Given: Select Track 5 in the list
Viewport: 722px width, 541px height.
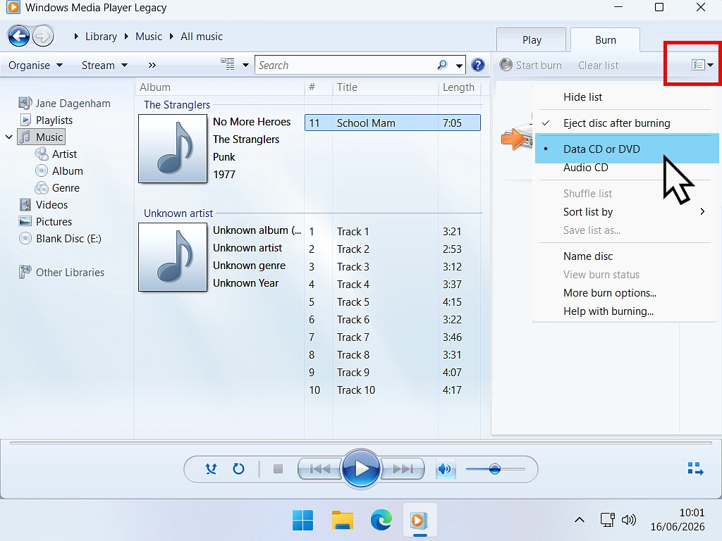Looking at the screenshot, I should pos(392,301).
